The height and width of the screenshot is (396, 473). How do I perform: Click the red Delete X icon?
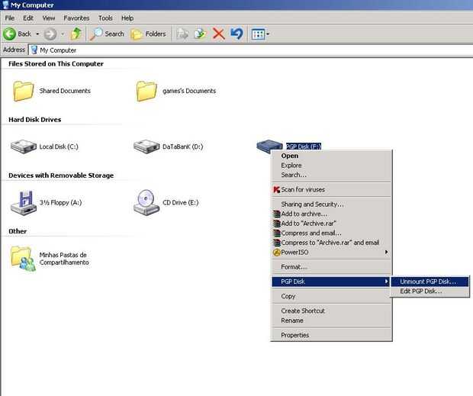pyautogui.click(x=218, y=34)
